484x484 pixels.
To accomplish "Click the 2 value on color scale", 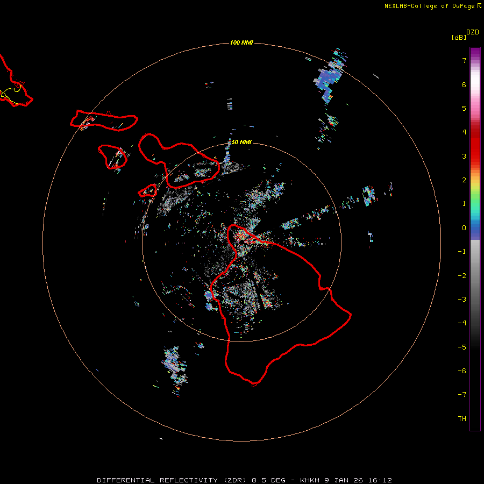I will (x=464, y=180).
